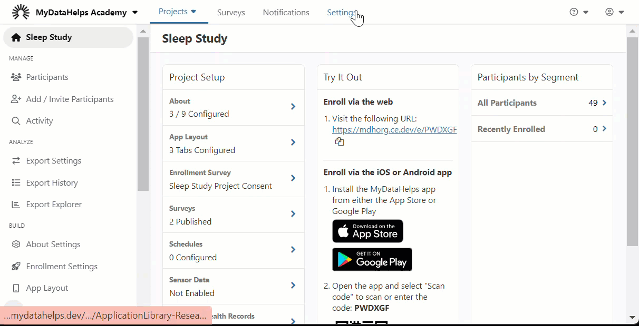Expand the MyDataHelps Academy workspace dropdown

click(x=135, y=13)
